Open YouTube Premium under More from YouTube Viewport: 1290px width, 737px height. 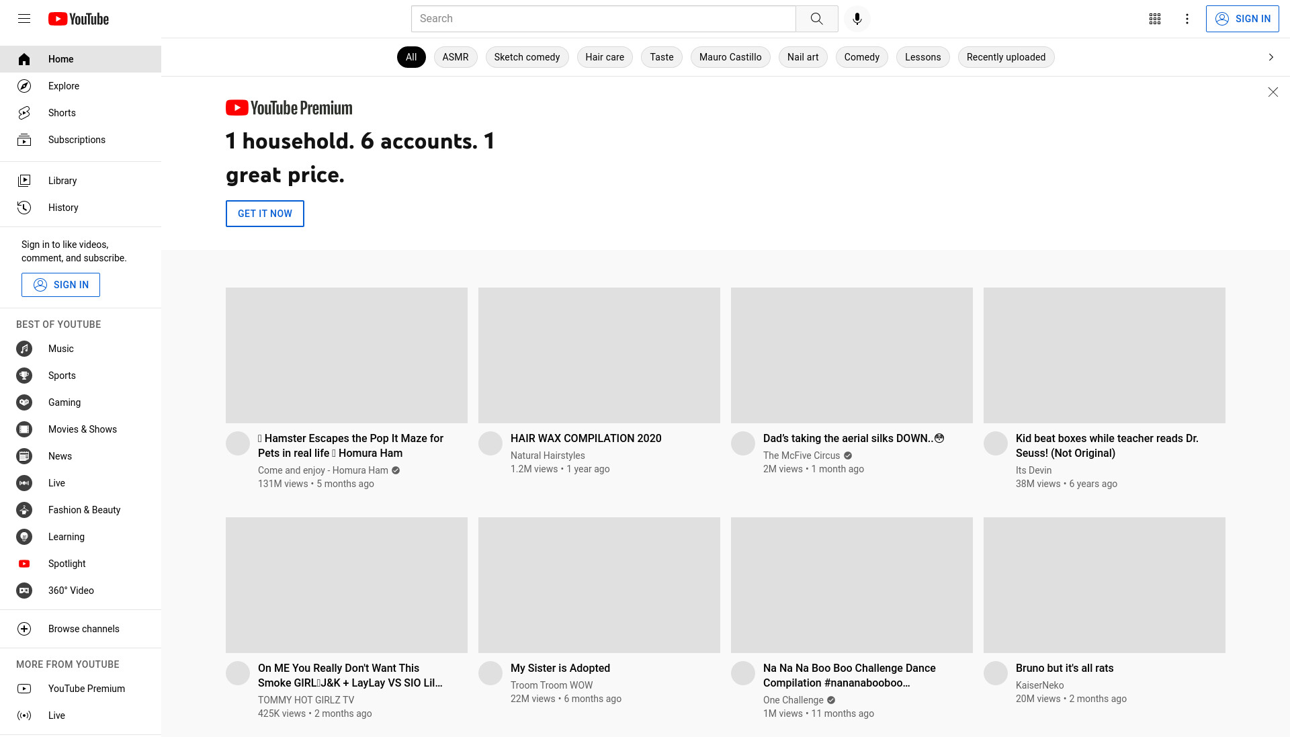81,689
